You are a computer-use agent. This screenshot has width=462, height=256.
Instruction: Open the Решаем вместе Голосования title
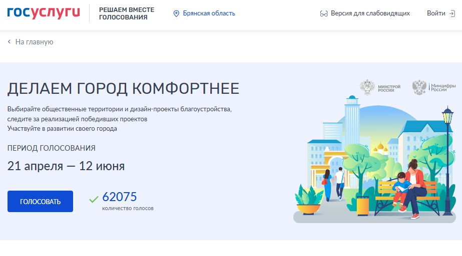(127, 13)
